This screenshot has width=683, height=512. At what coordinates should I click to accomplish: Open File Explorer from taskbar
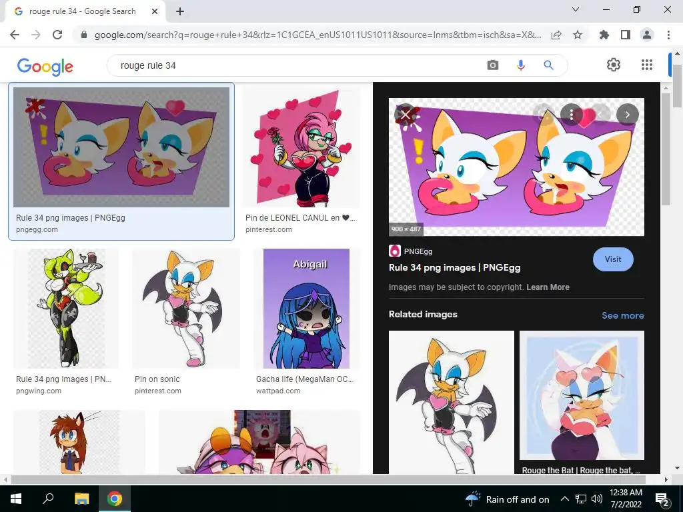(x=81, y=499)
